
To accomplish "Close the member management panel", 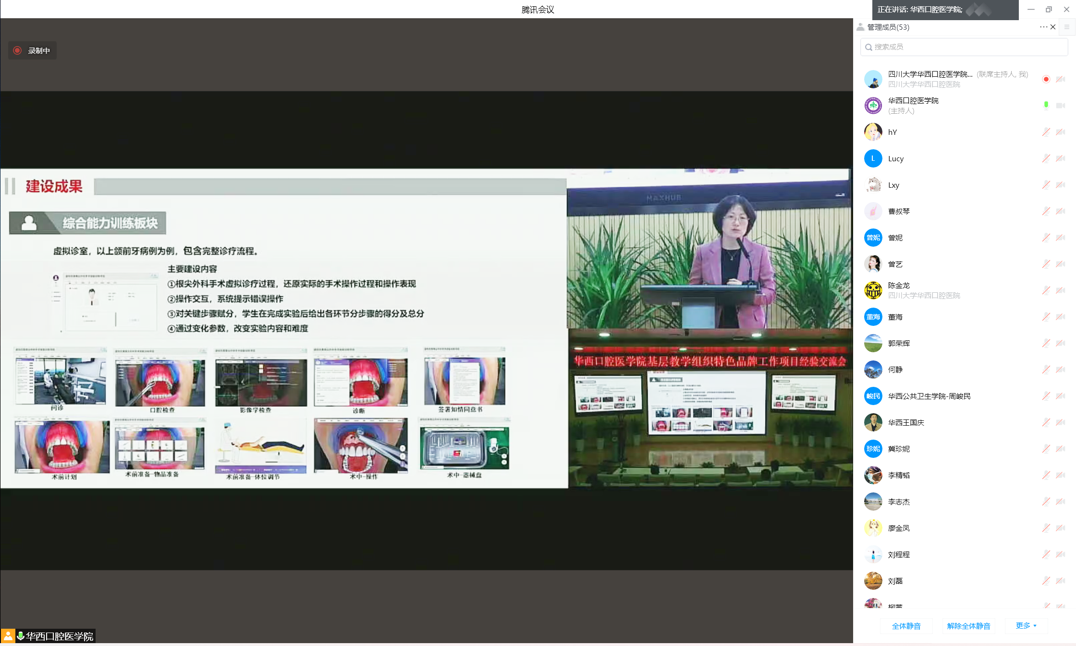I will [1053, 27].
